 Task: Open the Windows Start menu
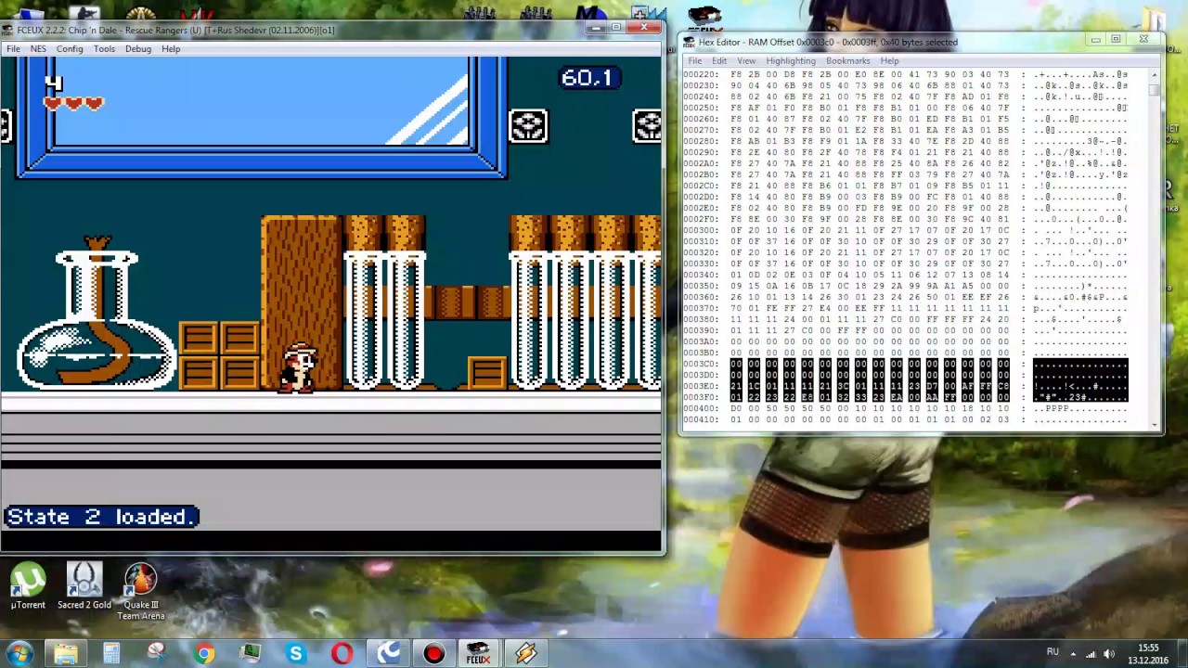(19, 653)
